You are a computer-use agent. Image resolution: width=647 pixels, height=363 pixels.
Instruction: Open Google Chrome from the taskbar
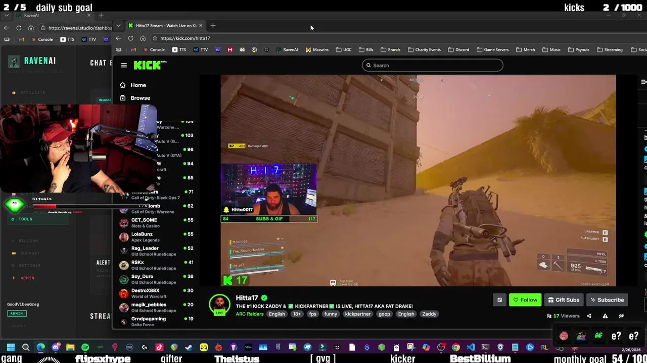click(x=455, y=347)
